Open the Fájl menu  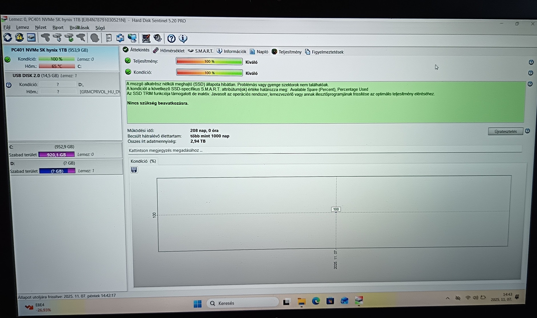7,27
